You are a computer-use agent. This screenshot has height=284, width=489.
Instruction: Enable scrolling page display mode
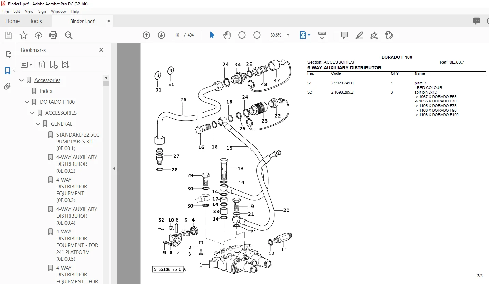tap(322, 35)
